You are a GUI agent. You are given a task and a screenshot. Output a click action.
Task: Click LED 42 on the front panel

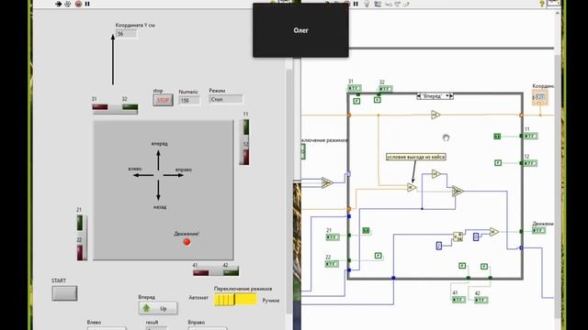coord(231,272)
